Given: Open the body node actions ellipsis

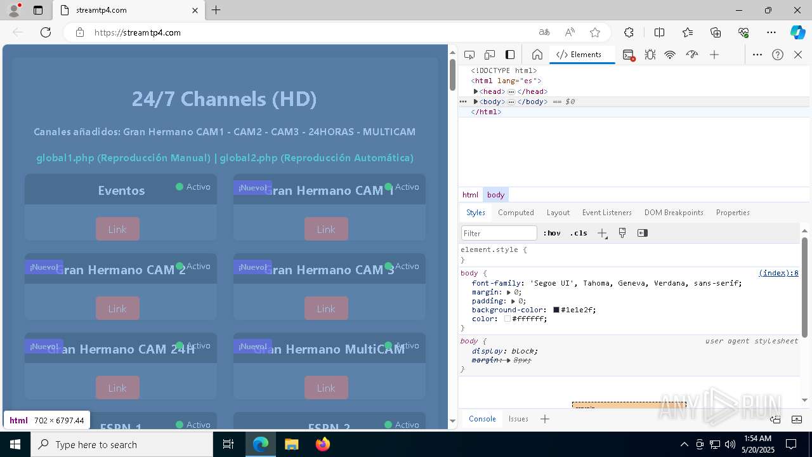Looking at the screenshot, I should click(x=464, y=102).
